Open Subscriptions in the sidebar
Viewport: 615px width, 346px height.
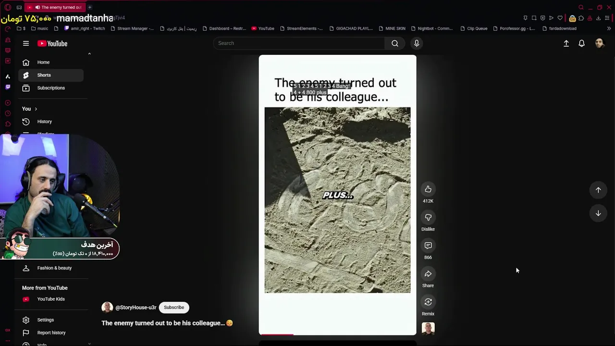51,88
